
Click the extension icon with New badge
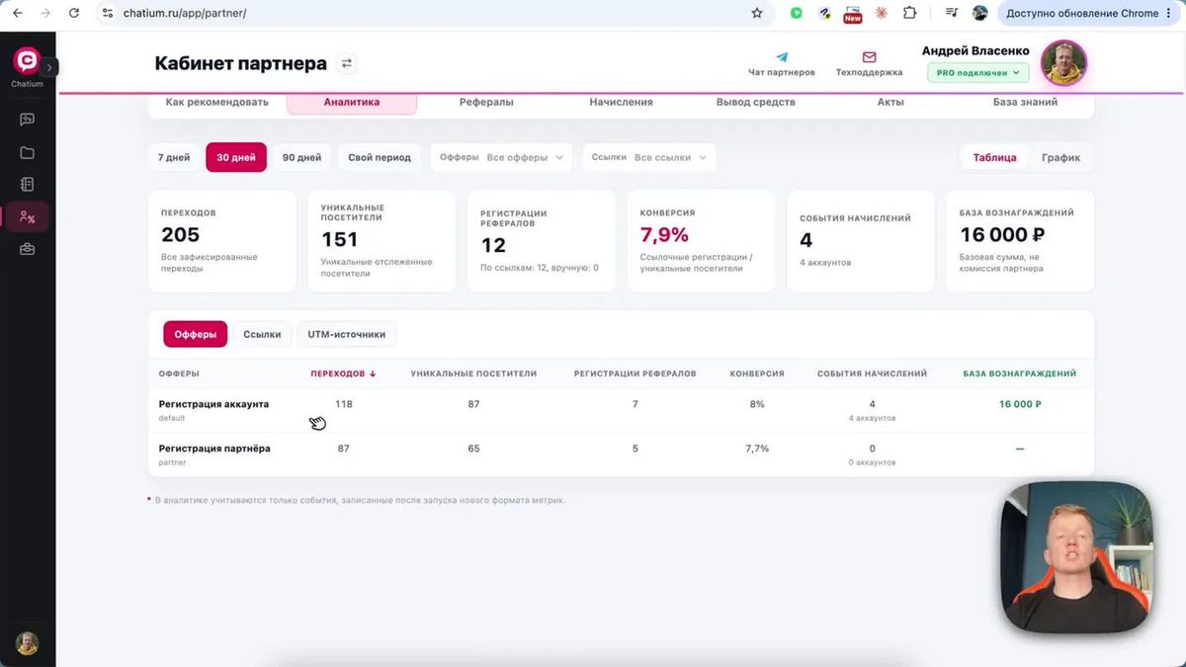(852, 14)
